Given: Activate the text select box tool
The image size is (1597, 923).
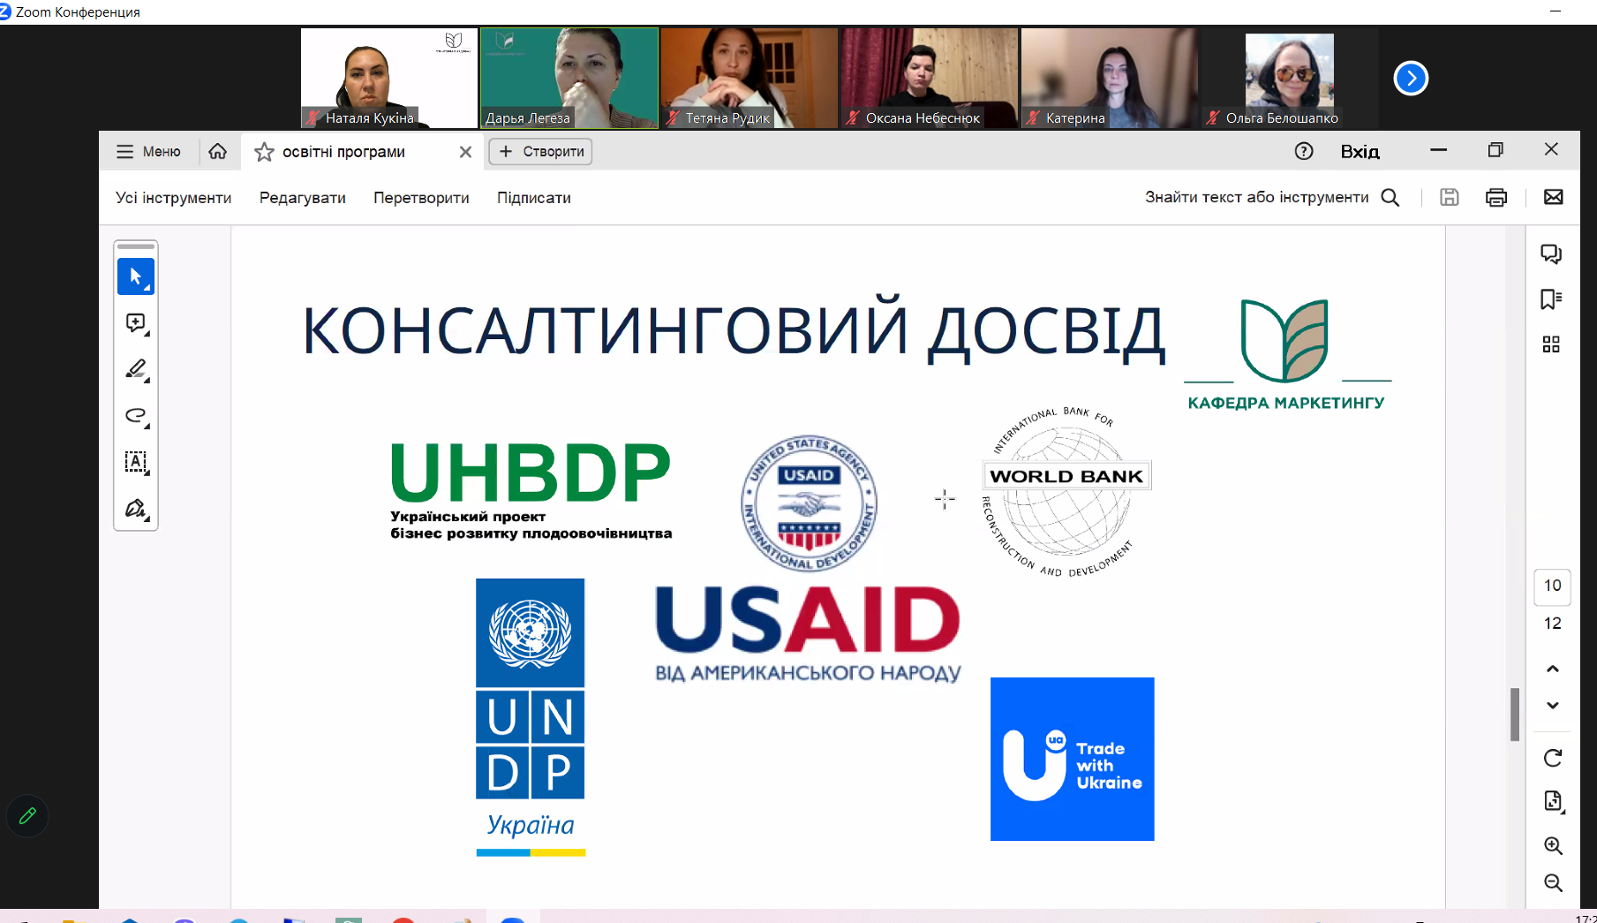Looking at the screenshot, I should click(136, 462).
